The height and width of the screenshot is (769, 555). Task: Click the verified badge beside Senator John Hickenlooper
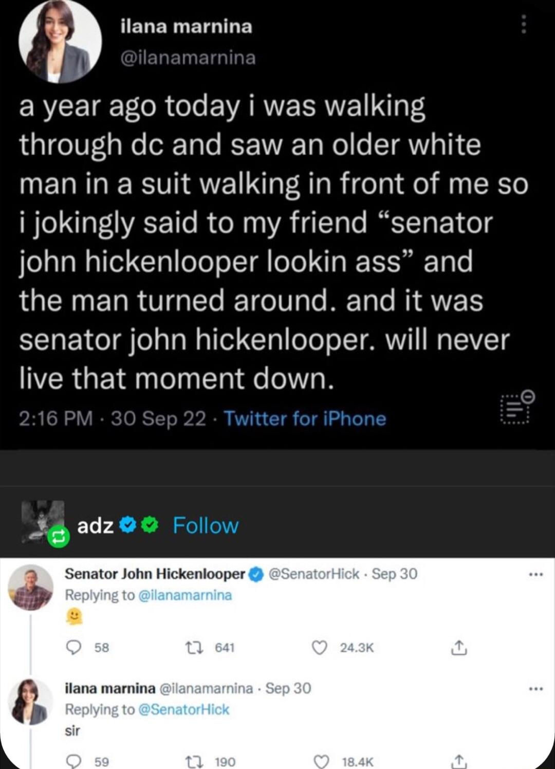(254, 574)
